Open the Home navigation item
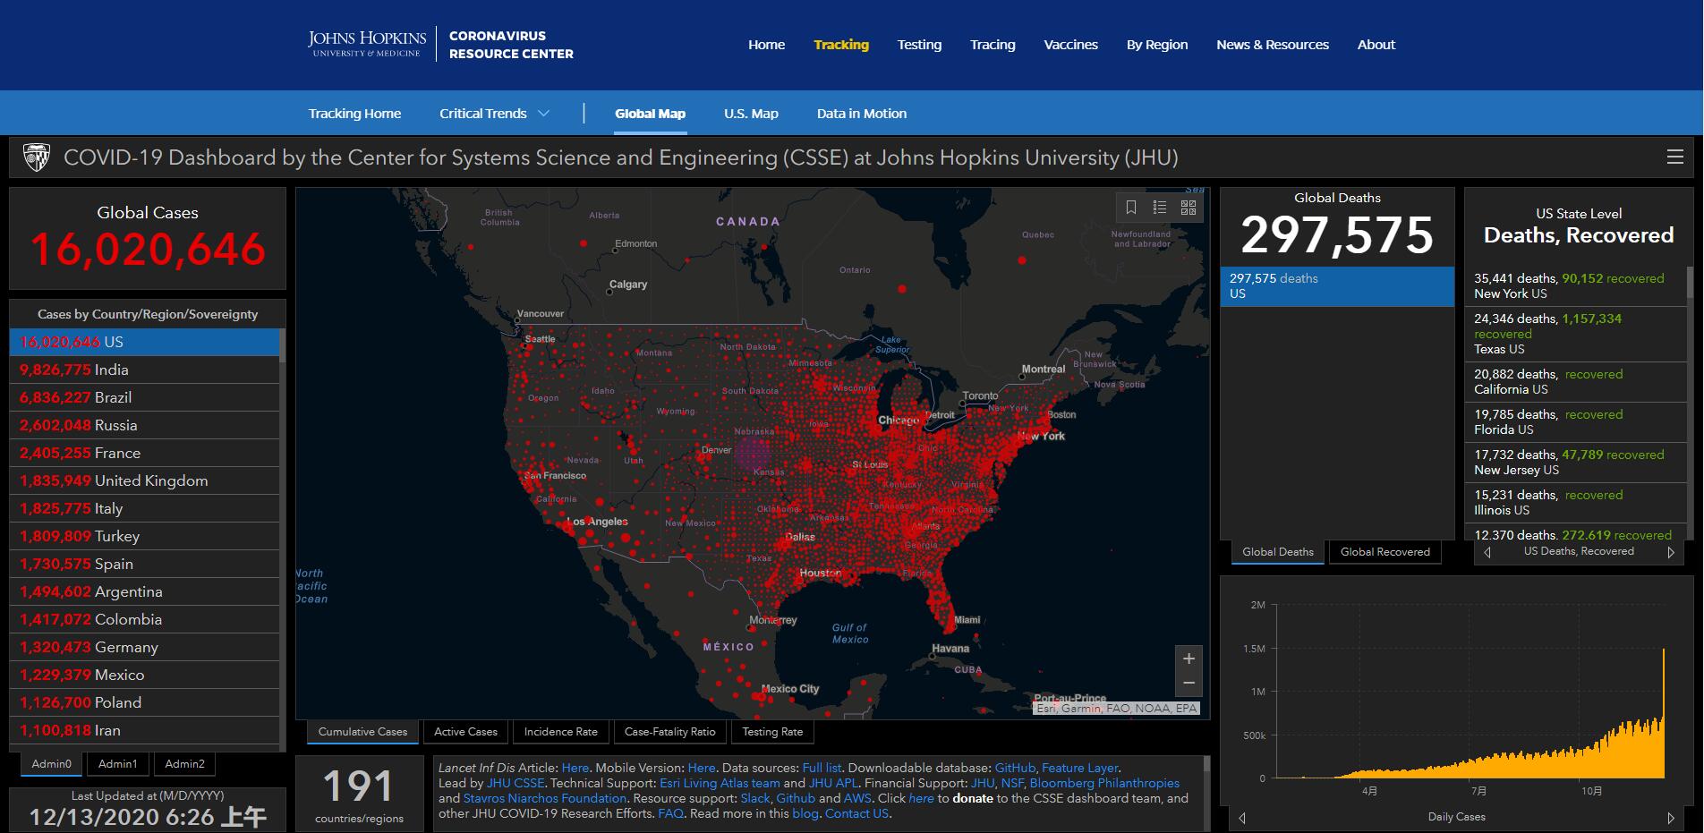This screenshot has height=833, width=1704. (x=767, y=45)
